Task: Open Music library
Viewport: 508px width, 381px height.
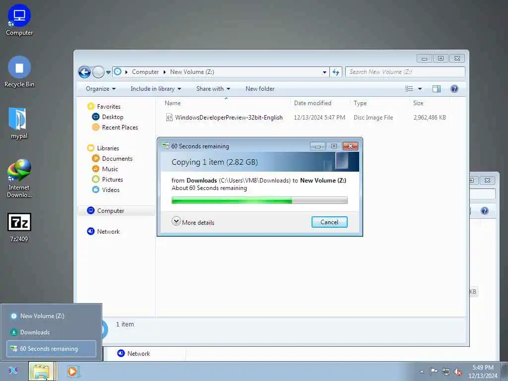Action: click(x=110, y=169)
